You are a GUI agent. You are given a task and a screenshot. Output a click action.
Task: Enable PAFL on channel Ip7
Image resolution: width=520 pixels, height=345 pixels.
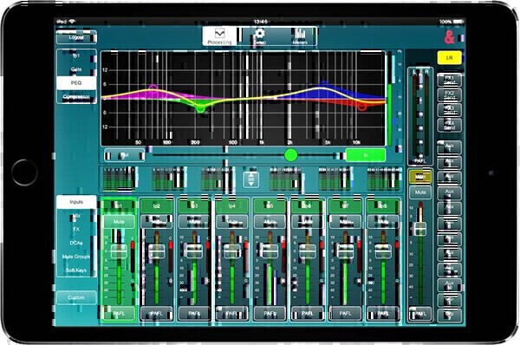tap(345, 313)
